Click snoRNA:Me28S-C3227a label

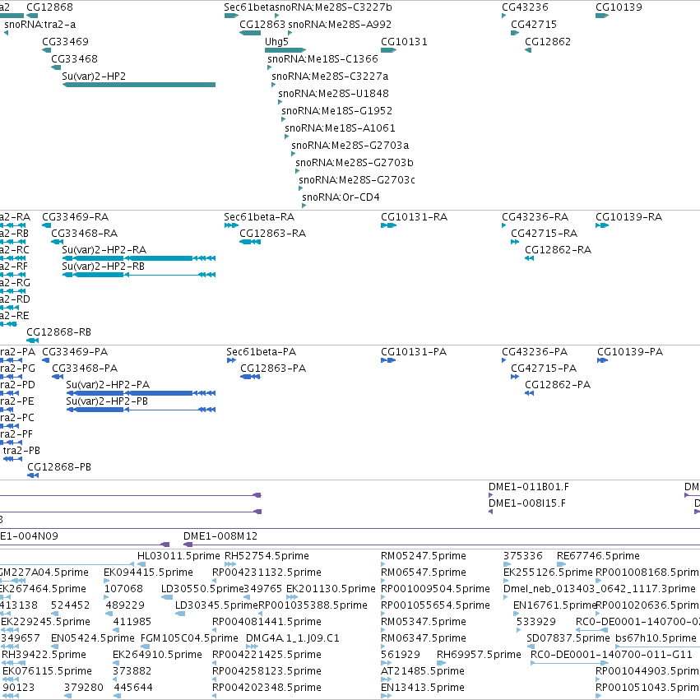pos(330,76)
